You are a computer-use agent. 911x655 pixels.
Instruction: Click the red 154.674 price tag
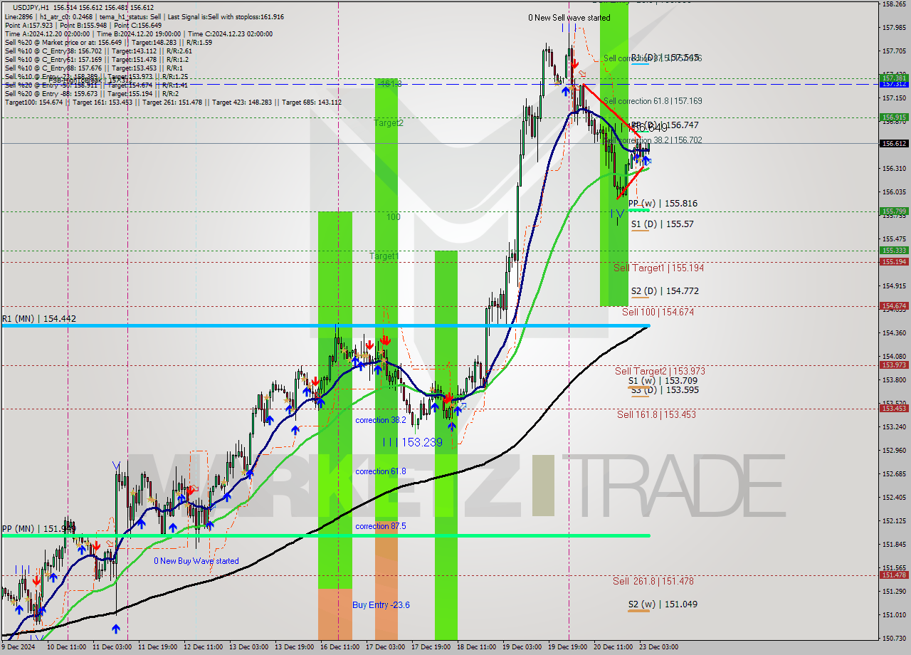(x=894, y=305)
